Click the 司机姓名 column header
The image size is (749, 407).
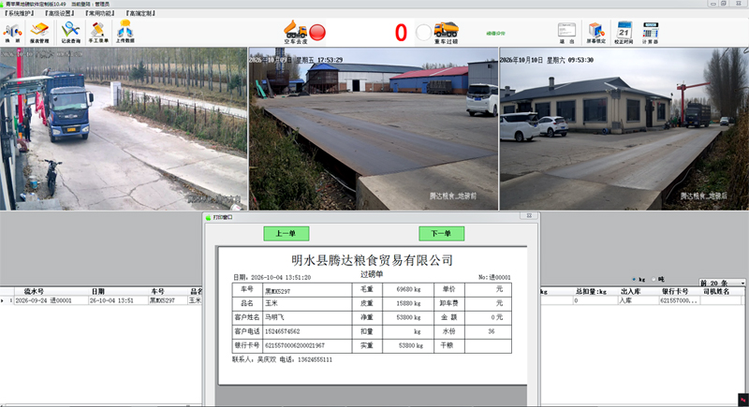click(716, 291)
